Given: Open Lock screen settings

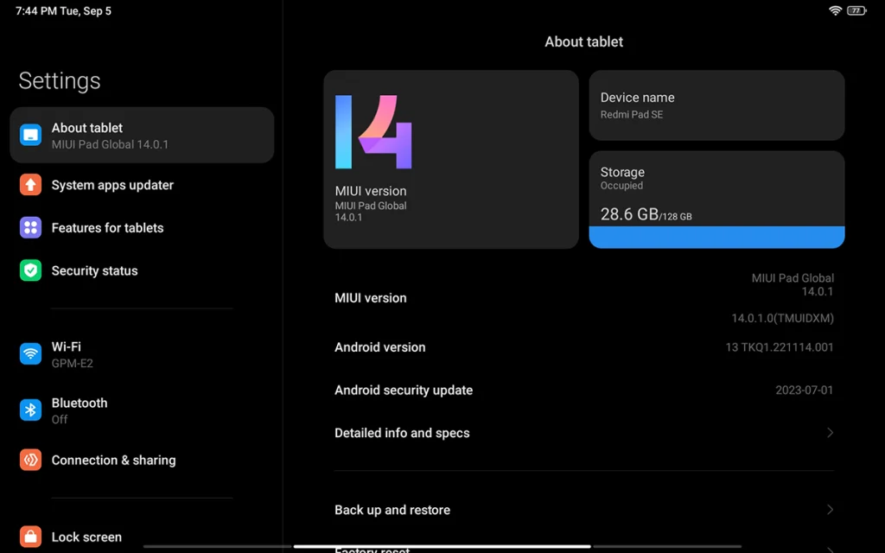Looking at the screenshot, I should click(142, 537).
